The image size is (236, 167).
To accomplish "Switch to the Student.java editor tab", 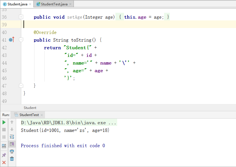I will pyautogui.click(x=17, y=4).
